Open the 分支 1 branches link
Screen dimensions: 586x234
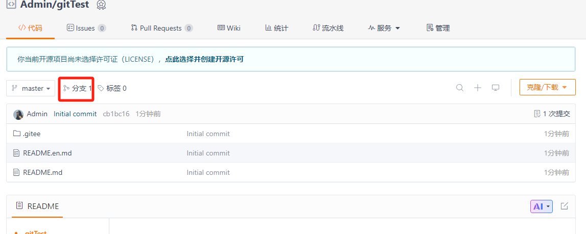77,88
